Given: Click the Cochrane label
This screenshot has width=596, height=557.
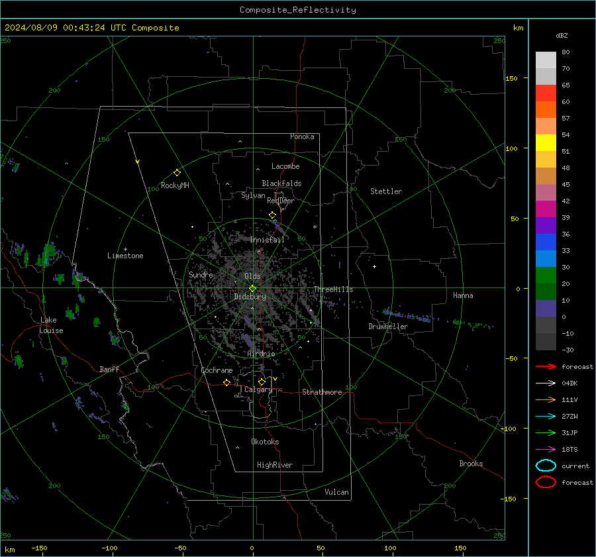Looking at the screenshot, I should pos(217,370).
